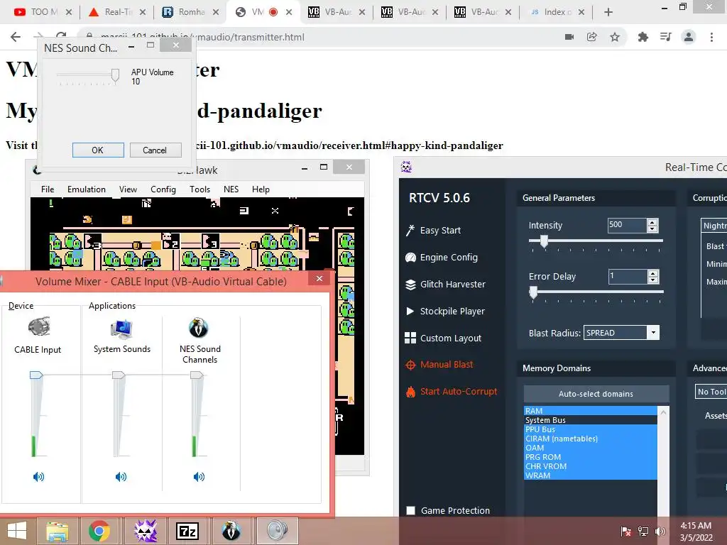Select CHR VROM memory domain

(590, 466)
